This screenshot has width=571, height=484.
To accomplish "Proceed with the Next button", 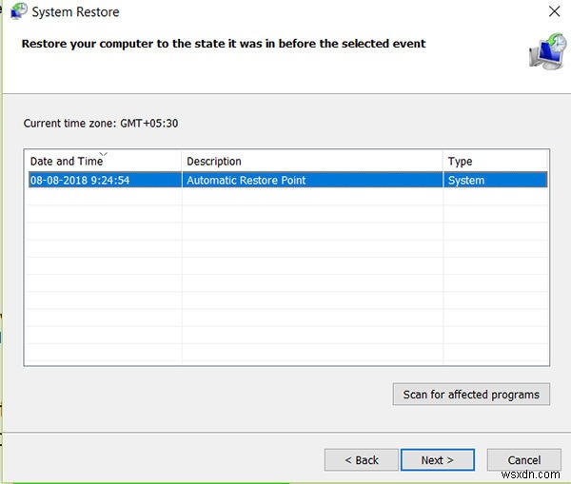I will (437, 460).
